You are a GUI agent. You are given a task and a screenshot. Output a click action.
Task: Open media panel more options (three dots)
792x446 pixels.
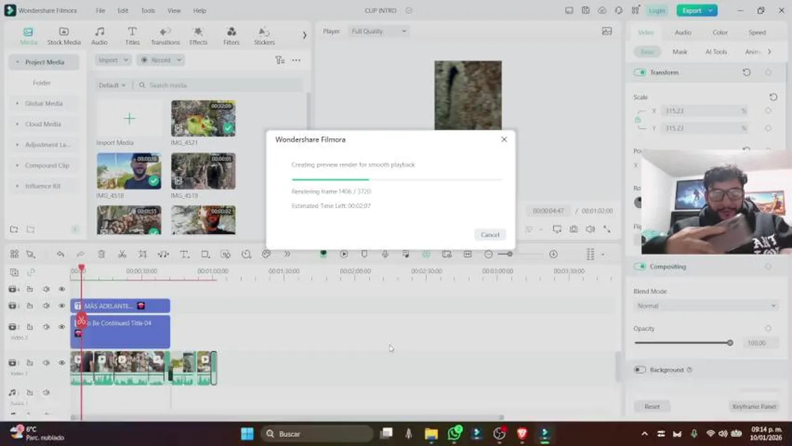tap(296, 60)
